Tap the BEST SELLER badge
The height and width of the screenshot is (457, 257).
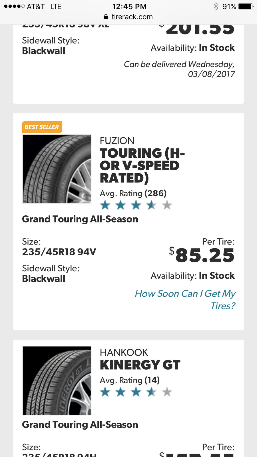click(x=42, y=127)
